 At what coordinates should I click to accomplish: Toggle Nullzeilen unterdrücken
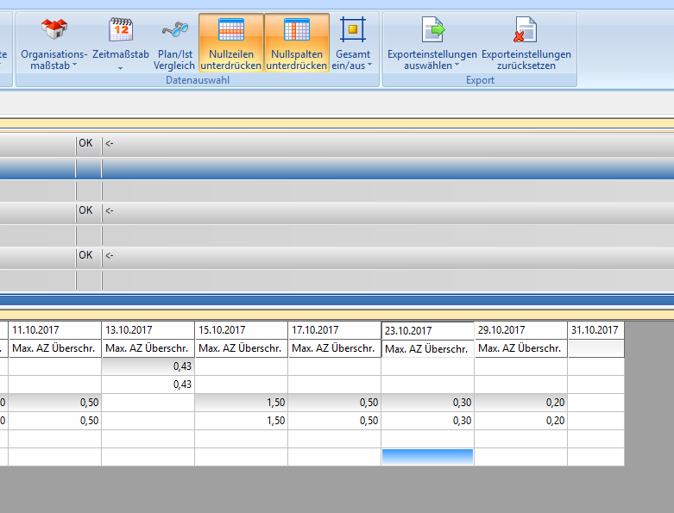230,43
